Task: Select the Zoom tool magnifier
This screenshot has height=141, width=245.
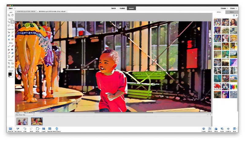Action: [x=9, y=15]
